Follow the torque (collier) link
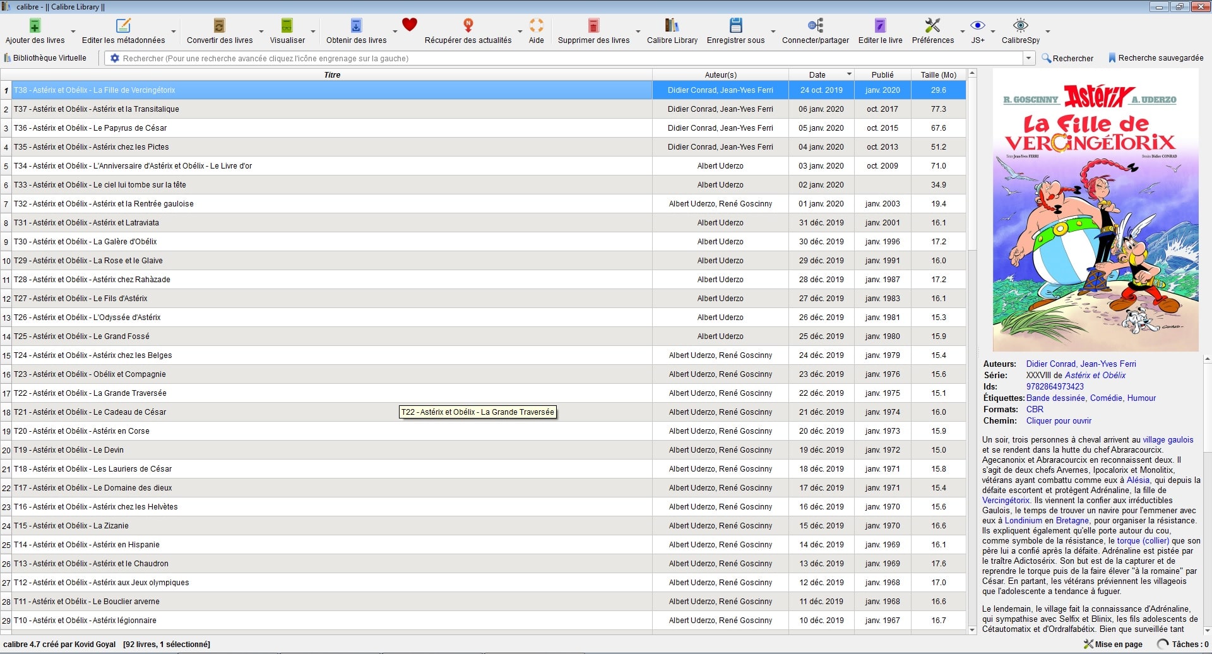Image resolution: width=1212 pixels, height=654 pixels. 1143,540
